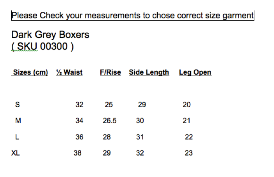Select the L size row label
274x177 pixels.
pos(17,137)
